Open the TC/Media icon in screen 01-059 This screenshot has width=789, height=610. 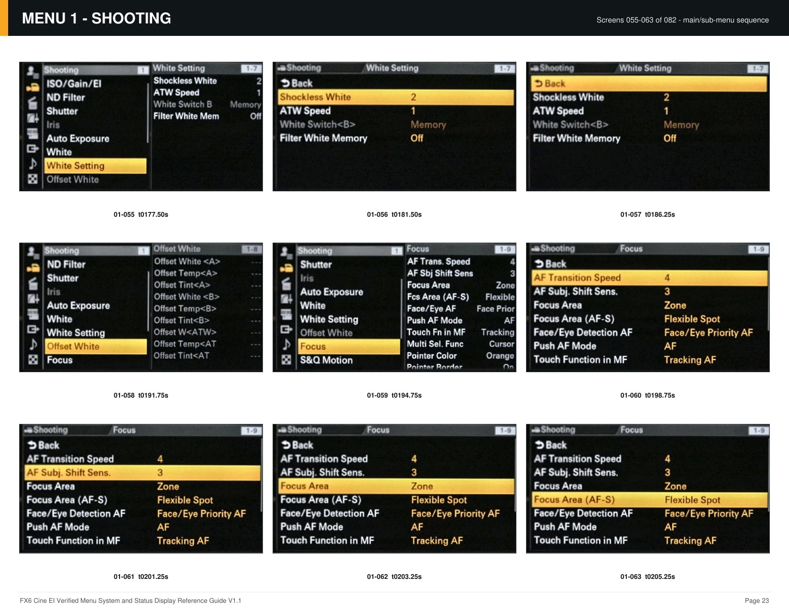click(286, 314)
